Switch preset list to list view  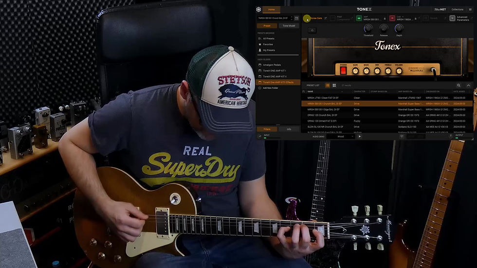328,86
